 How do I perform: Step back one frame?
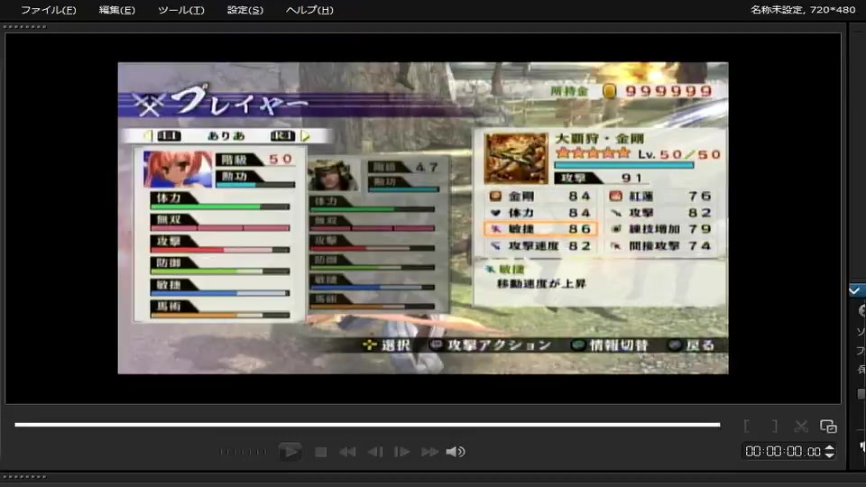(x=375, y=452)
